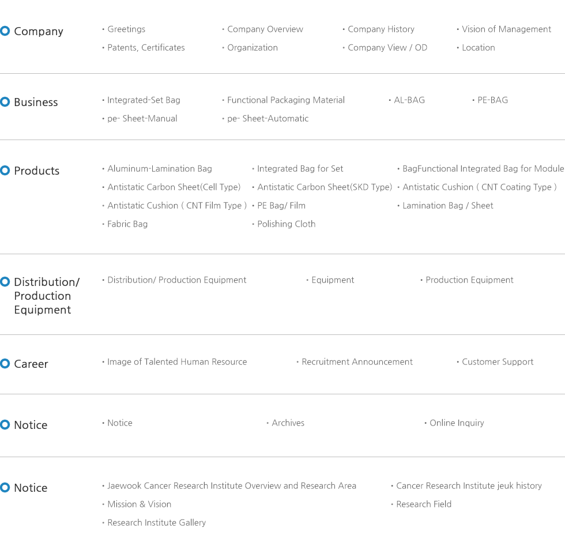565x550 pixels.
Task: Click the blue circle icon beside Company
Action: [5, 31]
